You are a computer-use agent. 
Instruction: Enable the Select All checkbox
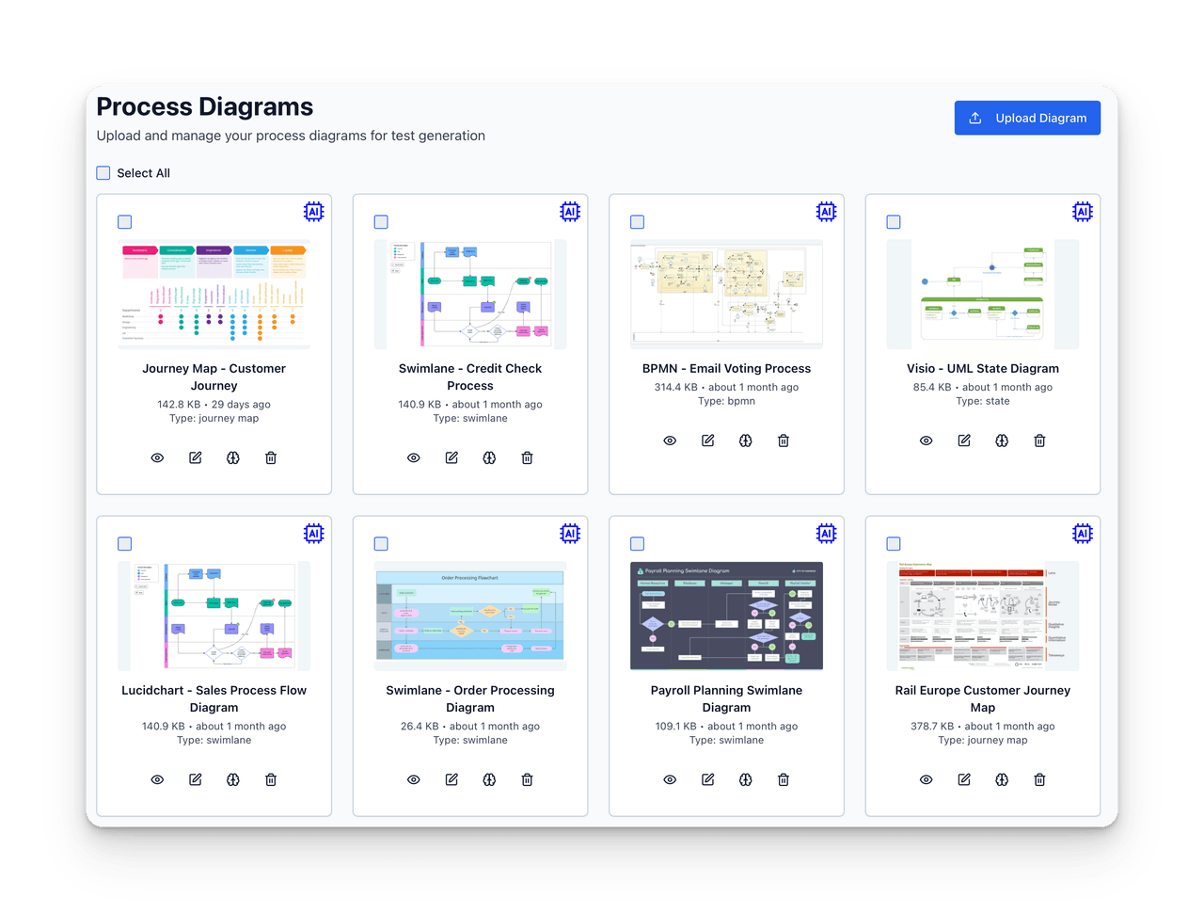(x=103, y=172)
